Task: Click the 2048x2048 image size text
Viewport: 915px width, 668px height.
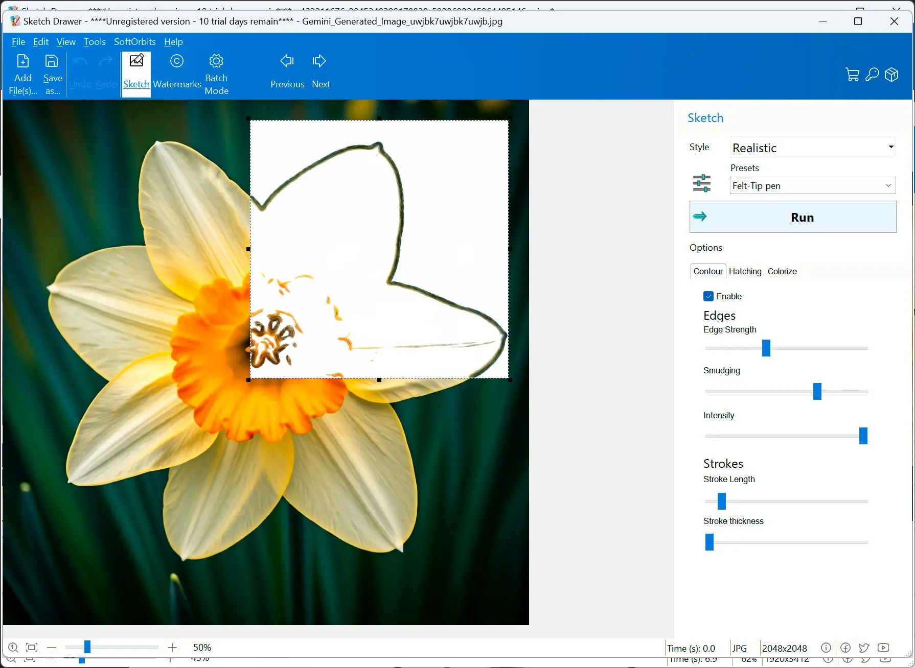Action: (x=784, y=648)
